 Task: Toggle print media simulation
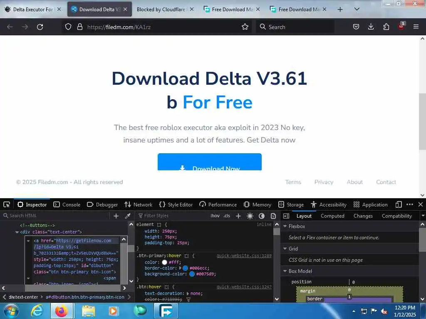273,216
